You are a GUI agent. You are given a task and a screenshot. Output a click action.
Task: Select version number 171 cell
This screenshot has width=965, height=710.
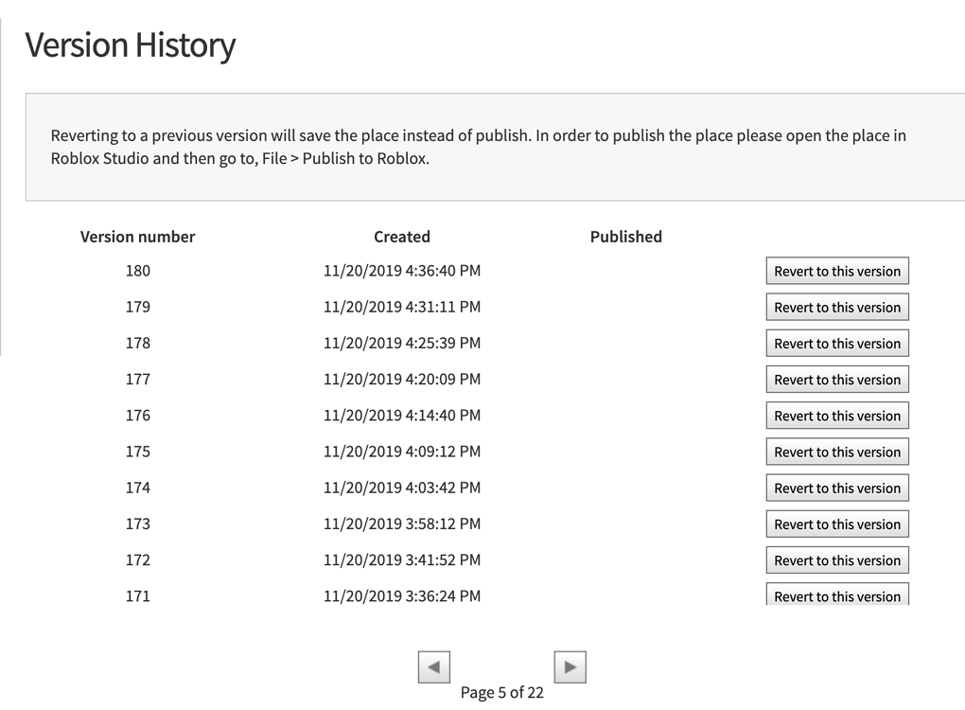pos(138,596)
